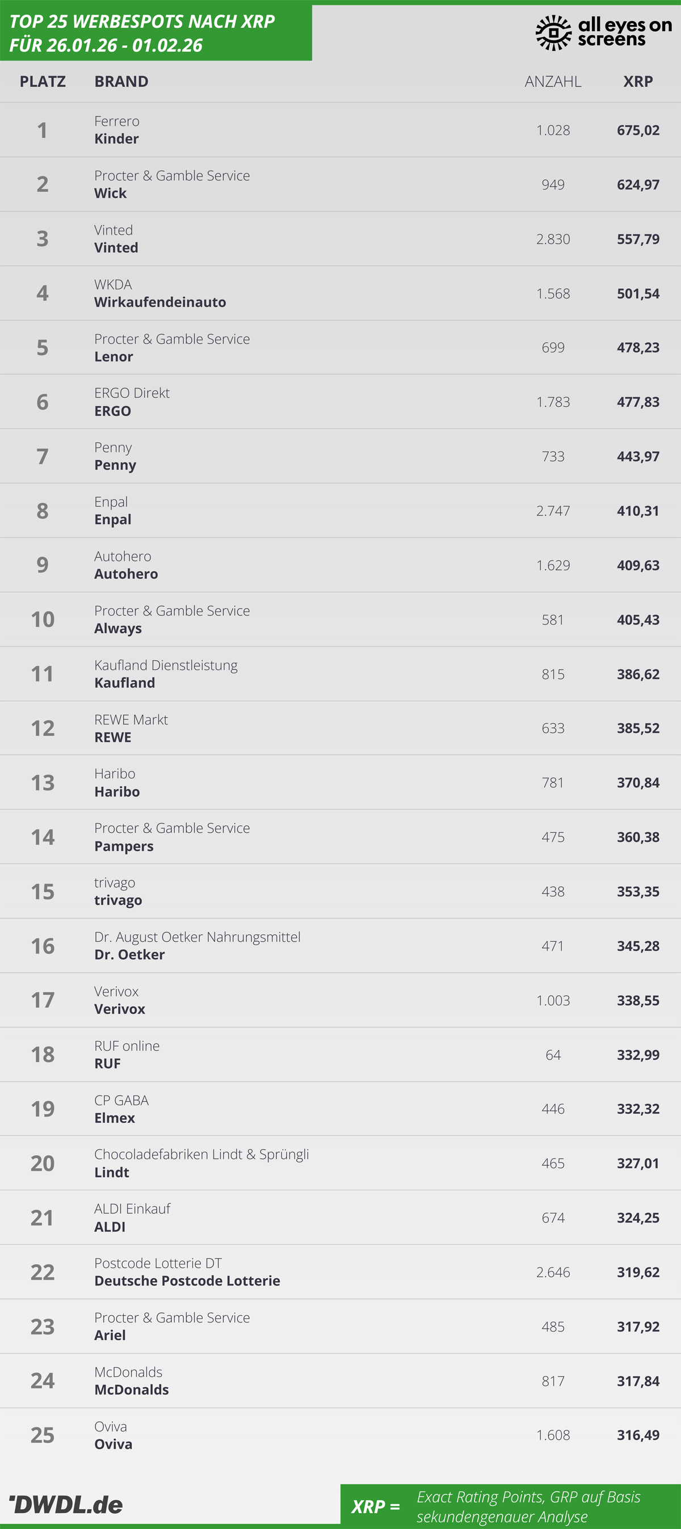
Task: Select the Wick brand name
Action: (x=111, y=193)
